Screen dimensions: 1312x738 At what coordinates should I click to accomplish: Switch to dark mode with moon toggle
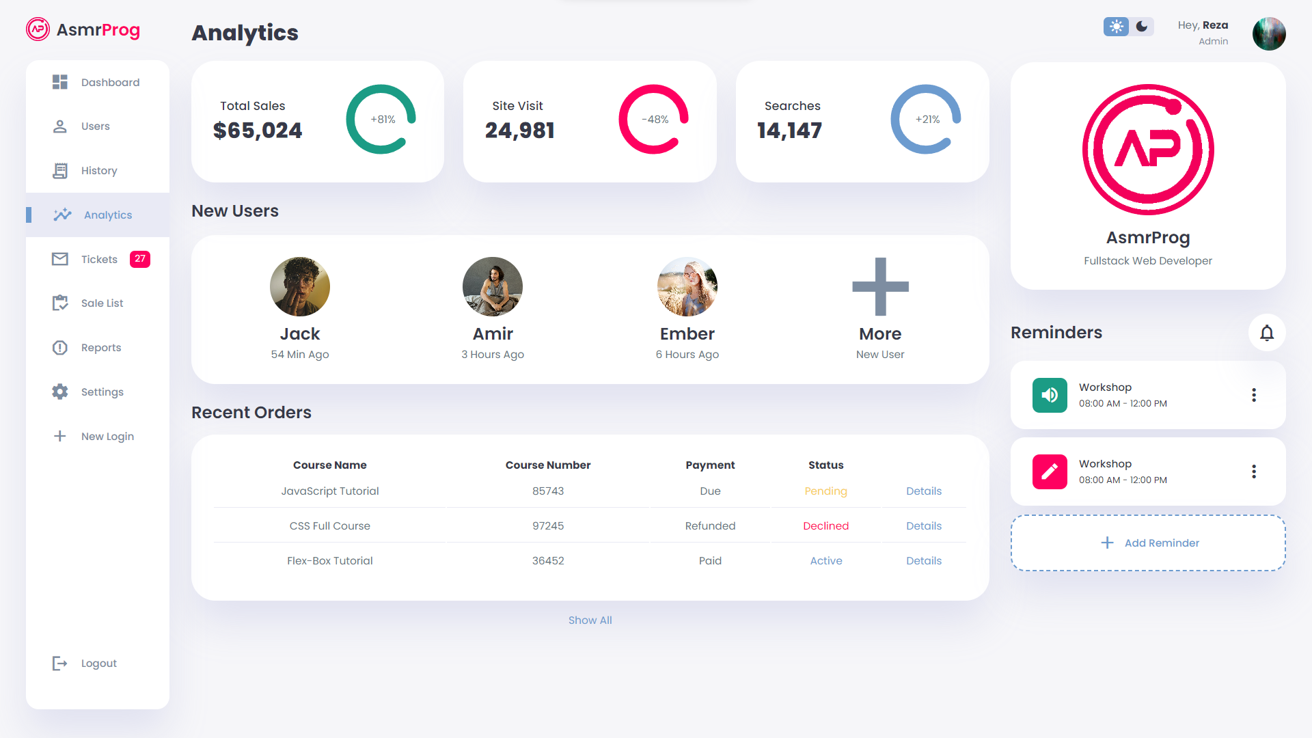click(1142, 27)
